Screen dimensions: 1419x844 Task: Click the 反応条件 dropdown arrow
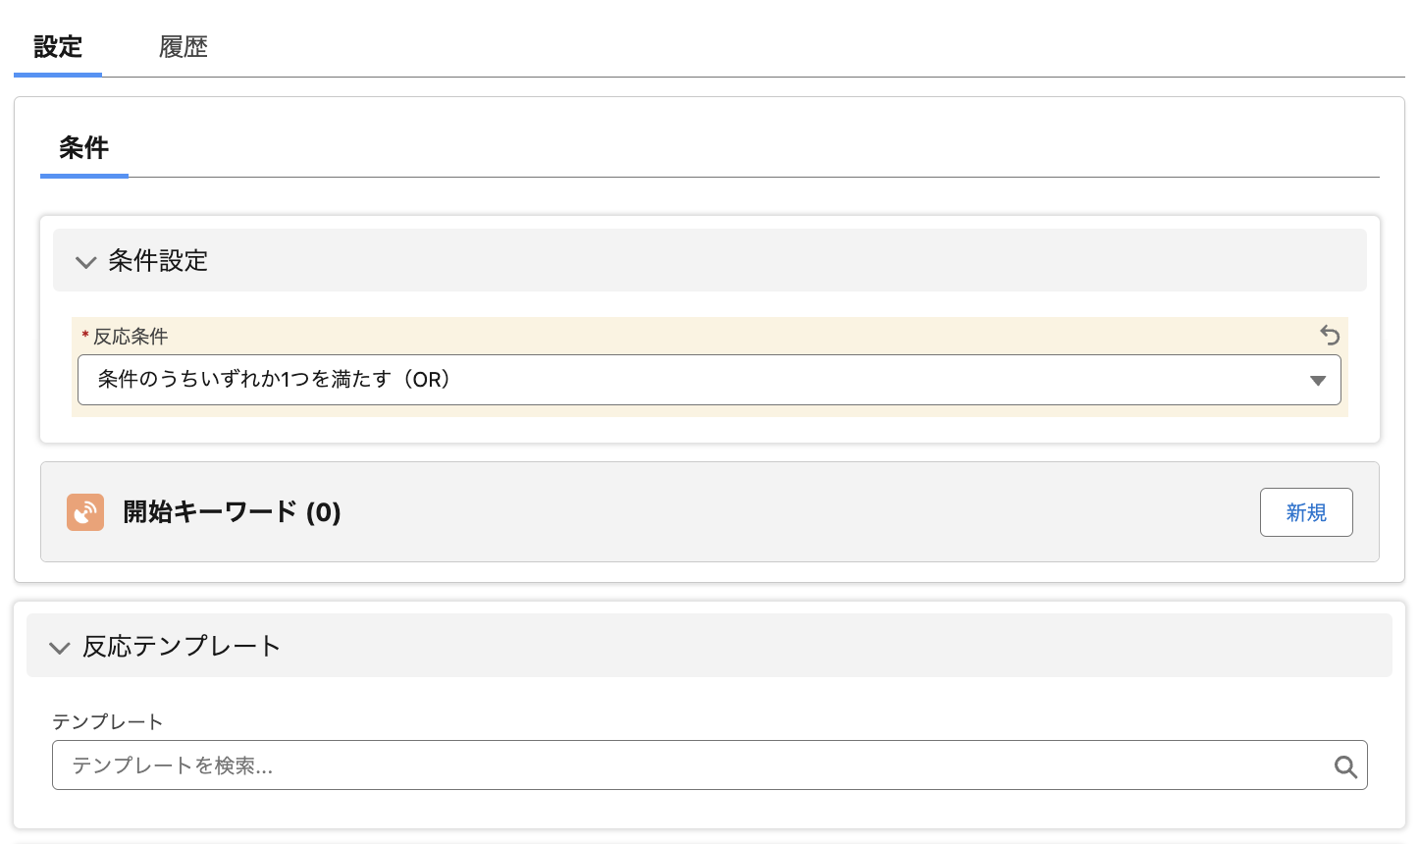(x=1318, y=381)
